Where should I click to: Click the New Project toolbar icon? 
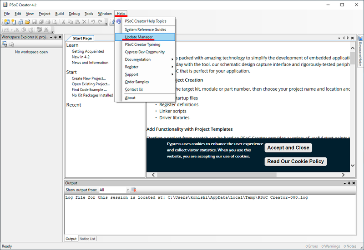point(7,22)
